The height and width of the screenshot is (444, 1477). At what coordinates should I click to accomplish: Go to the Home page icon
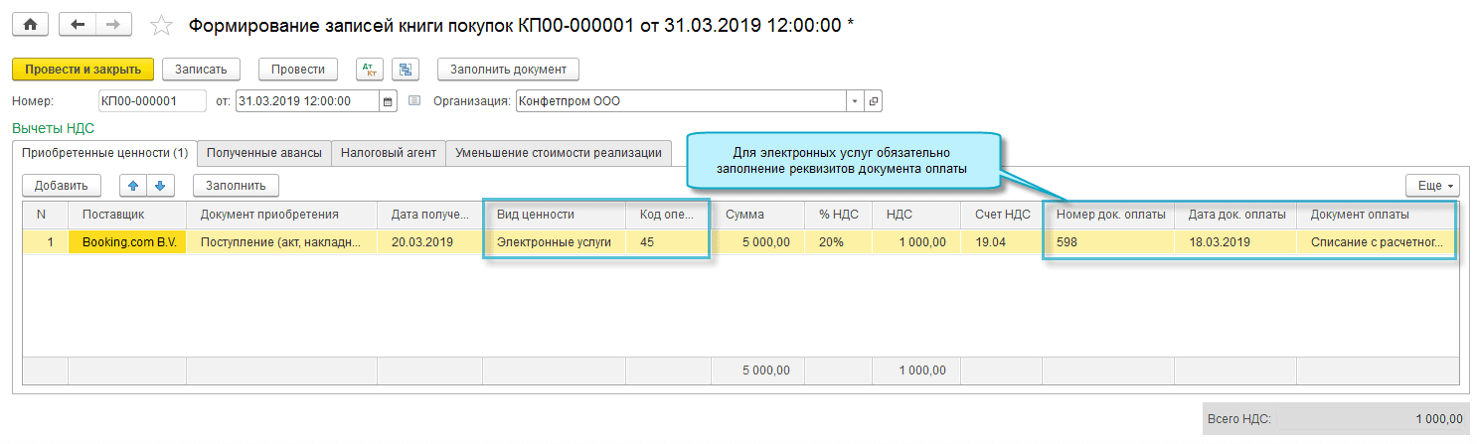click(x=30, y=25)
